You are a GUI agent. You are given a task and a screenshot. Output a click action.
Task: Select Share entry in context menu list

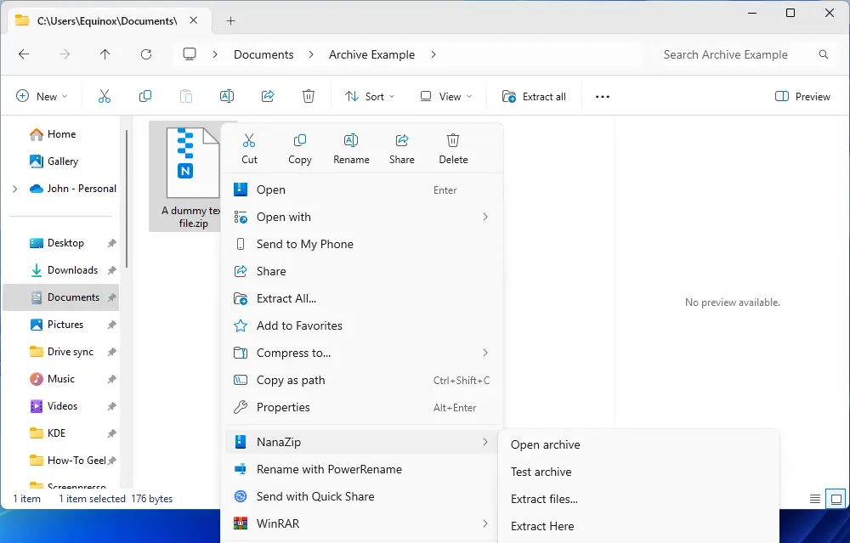[361, 271]
